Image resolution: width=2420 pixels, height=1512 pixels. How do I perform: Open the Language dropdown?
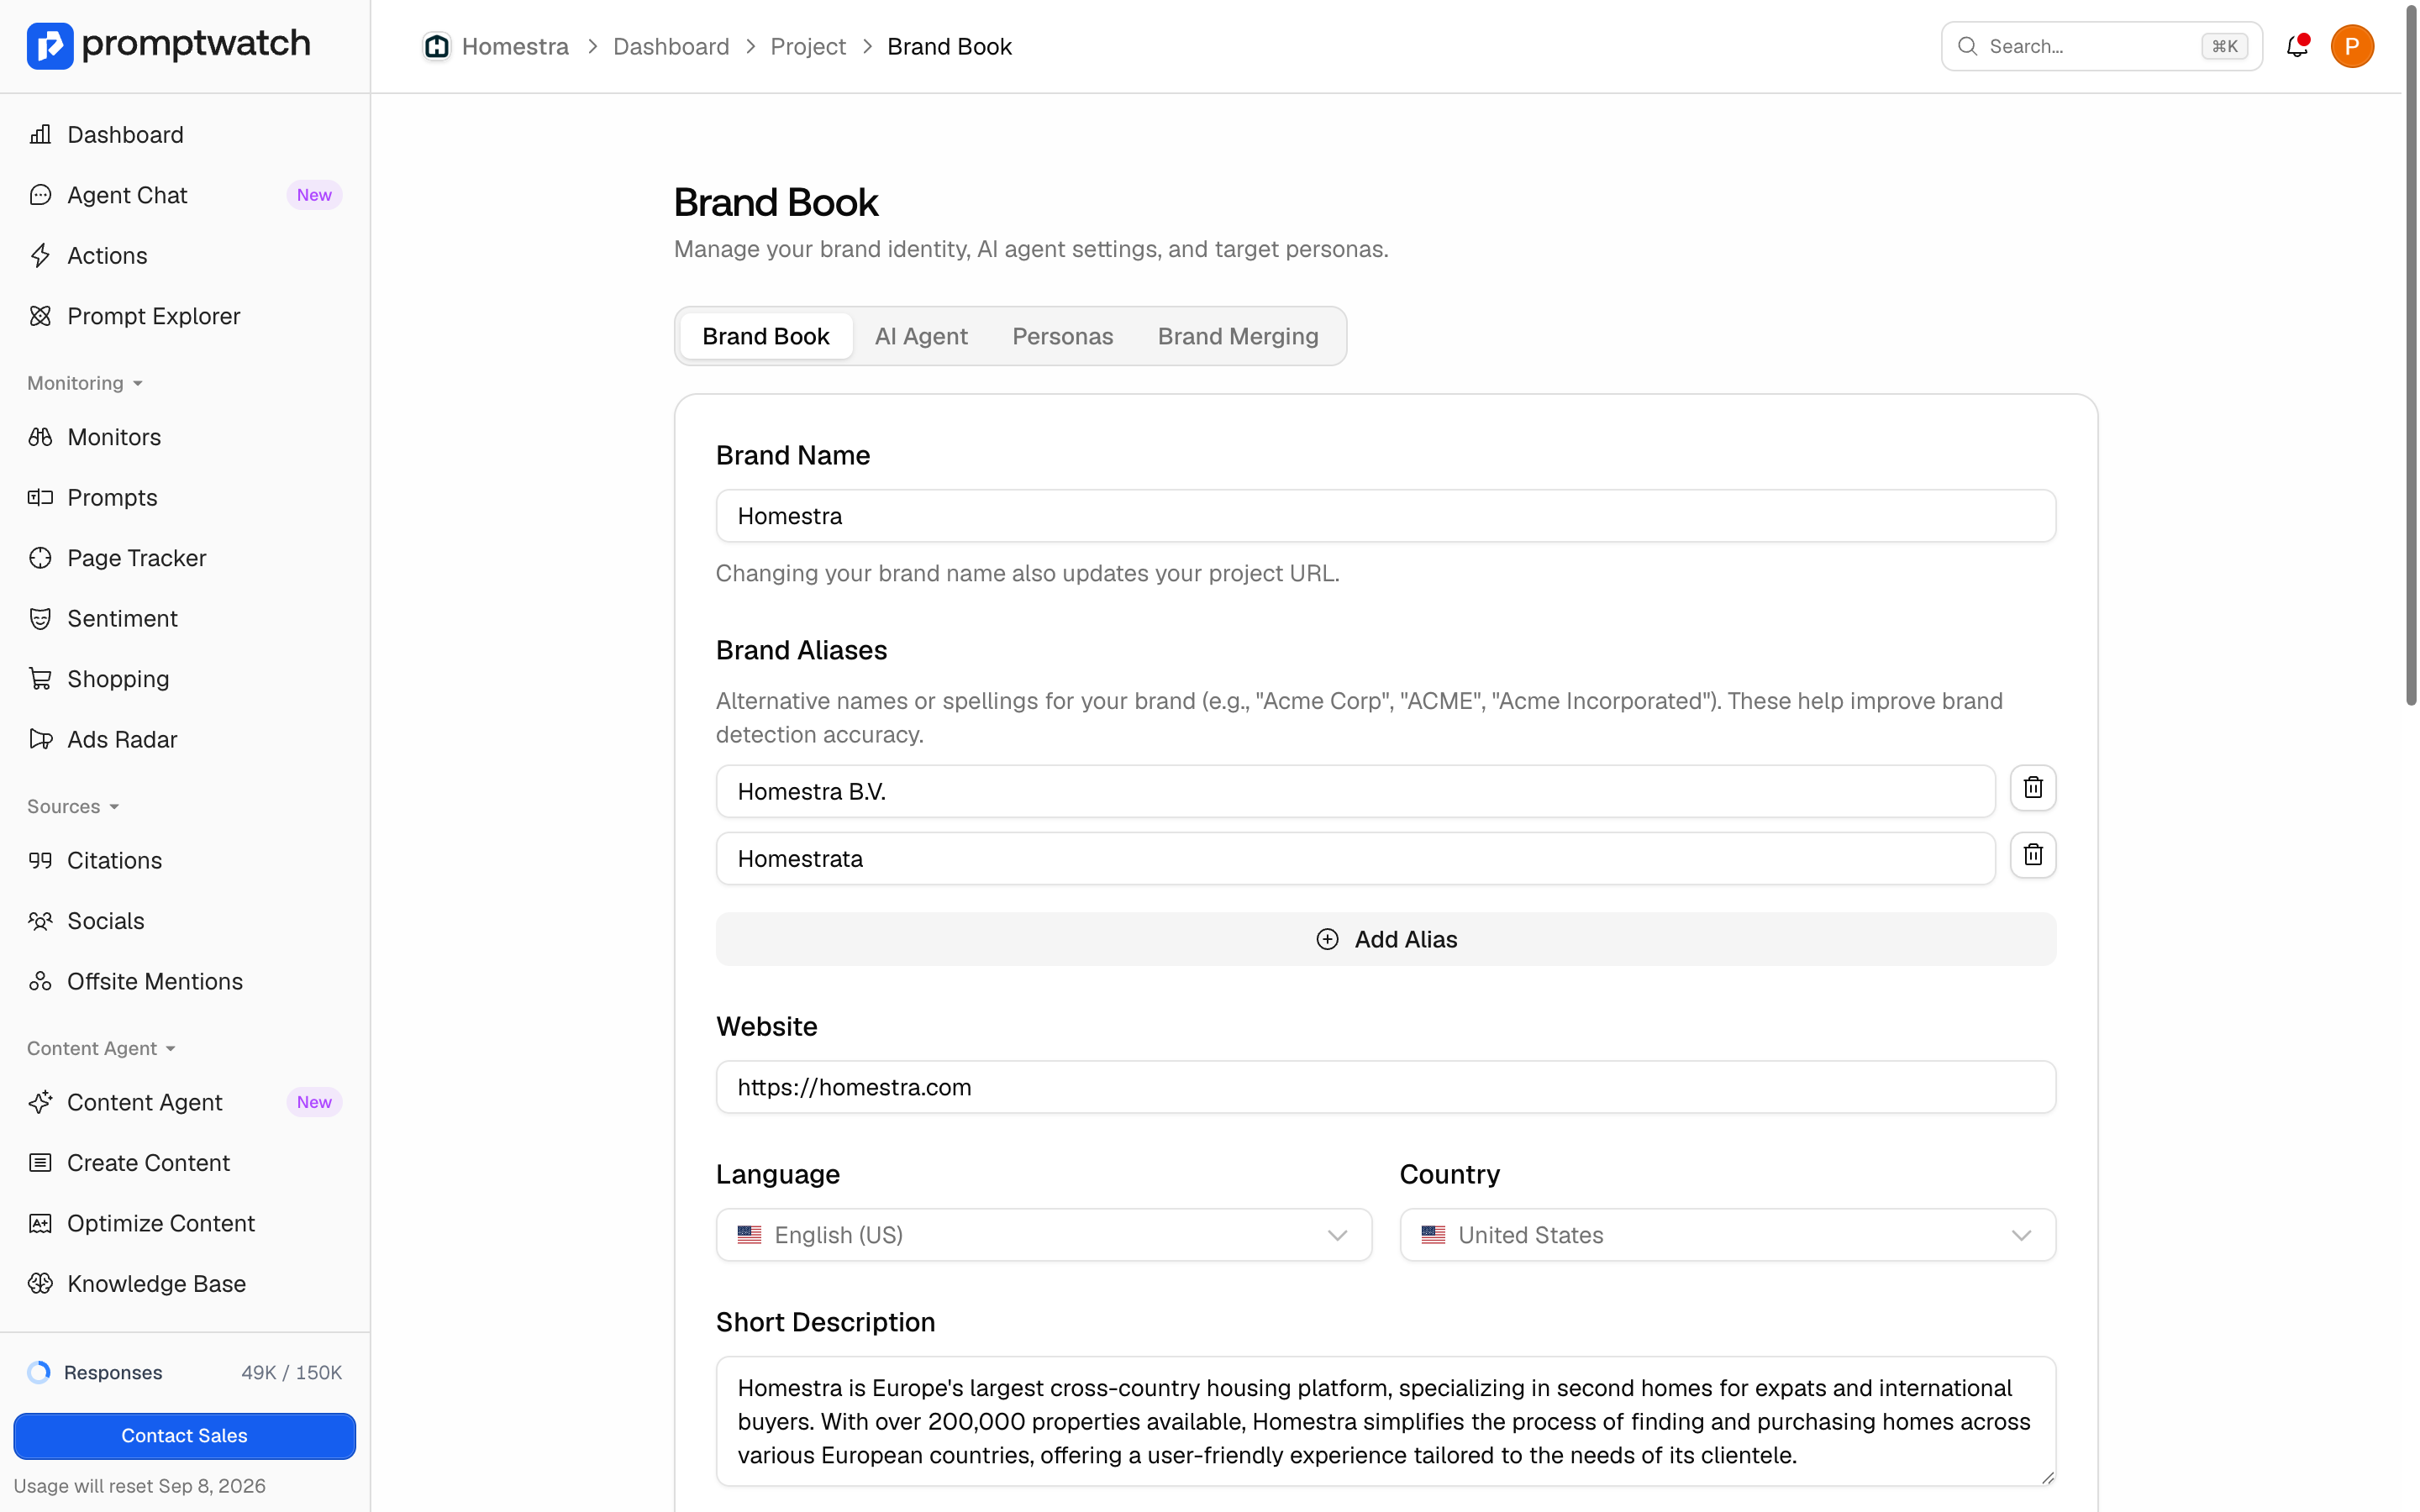[1043, 1235]
